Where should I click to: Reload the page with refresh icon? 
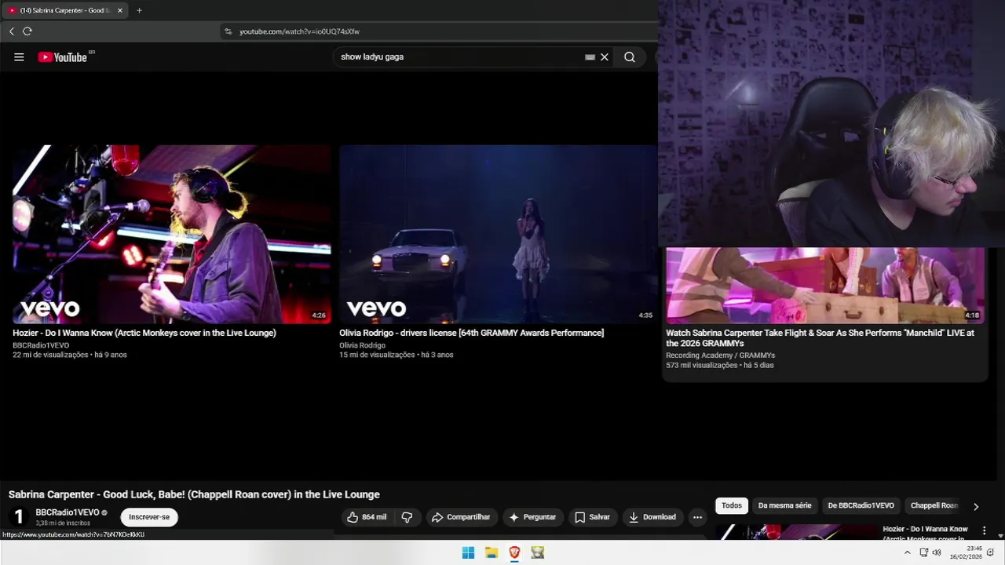[27, 31]
